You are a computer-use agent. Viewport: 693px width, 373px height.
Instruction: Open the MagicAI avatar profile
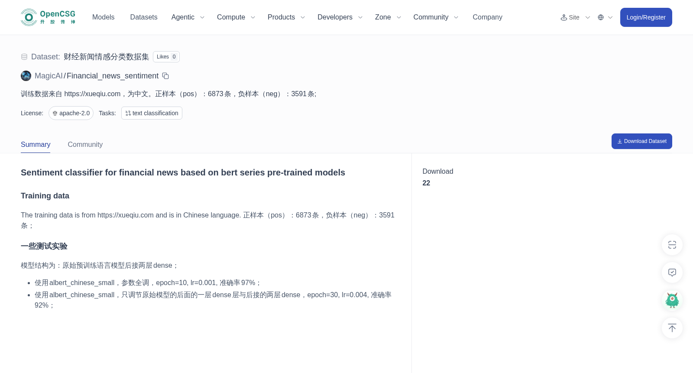tap(26, 76)
